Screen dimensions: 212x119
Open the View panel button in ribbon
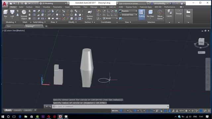coord(188,16)
